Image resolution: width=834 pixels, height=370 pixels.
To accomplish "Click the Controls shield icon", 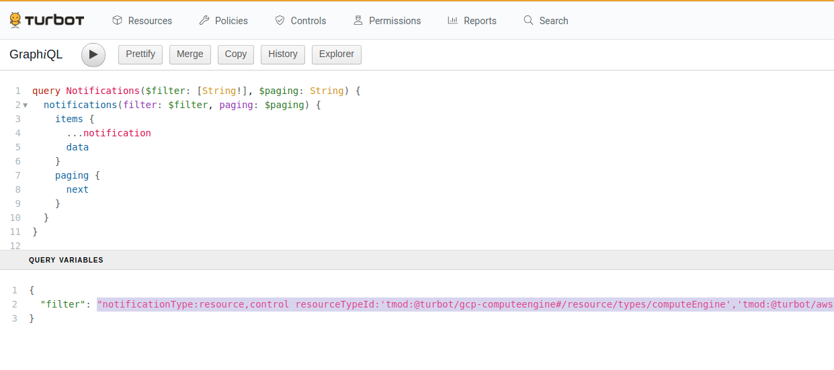I will tap(280, 21).
